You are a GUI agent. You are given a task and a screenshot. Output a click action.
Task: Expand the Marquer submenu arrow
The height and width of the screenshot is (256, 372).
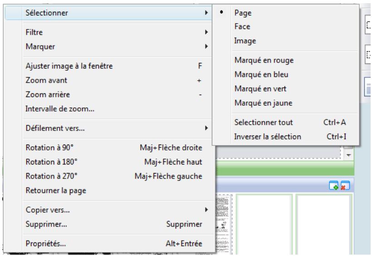pos(206,47)
